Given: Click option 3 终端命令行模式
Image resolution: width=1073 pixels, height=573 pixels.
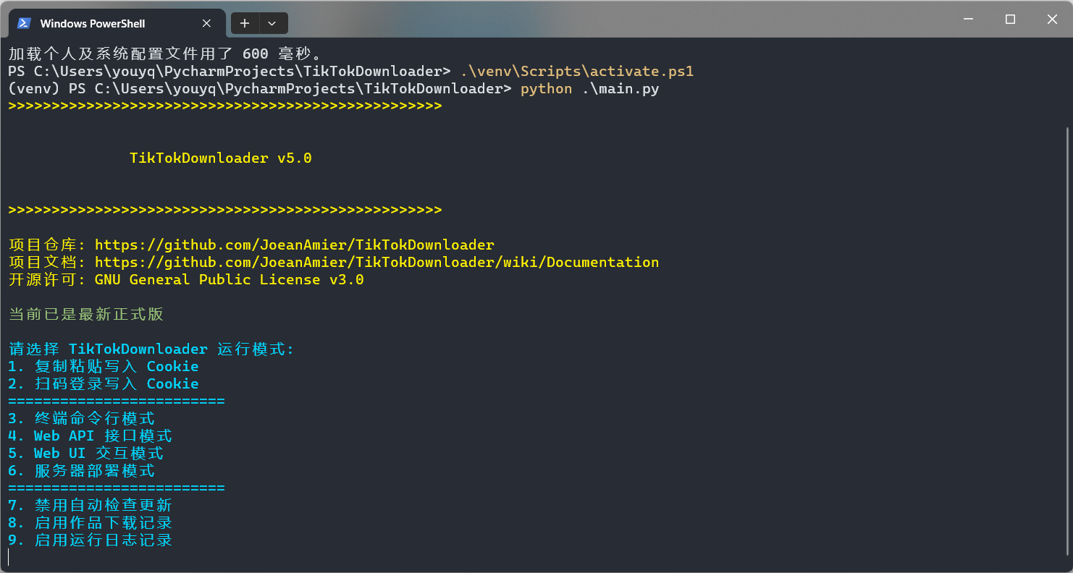Looking at the screenshot, I should (x=82, y=418).
